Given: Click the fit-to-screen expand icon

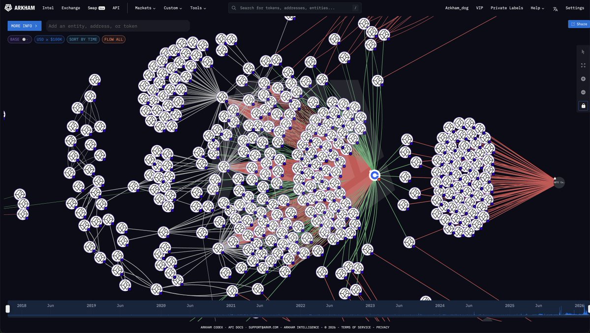Looking at the screenshot, I should (x=583, y=65).
